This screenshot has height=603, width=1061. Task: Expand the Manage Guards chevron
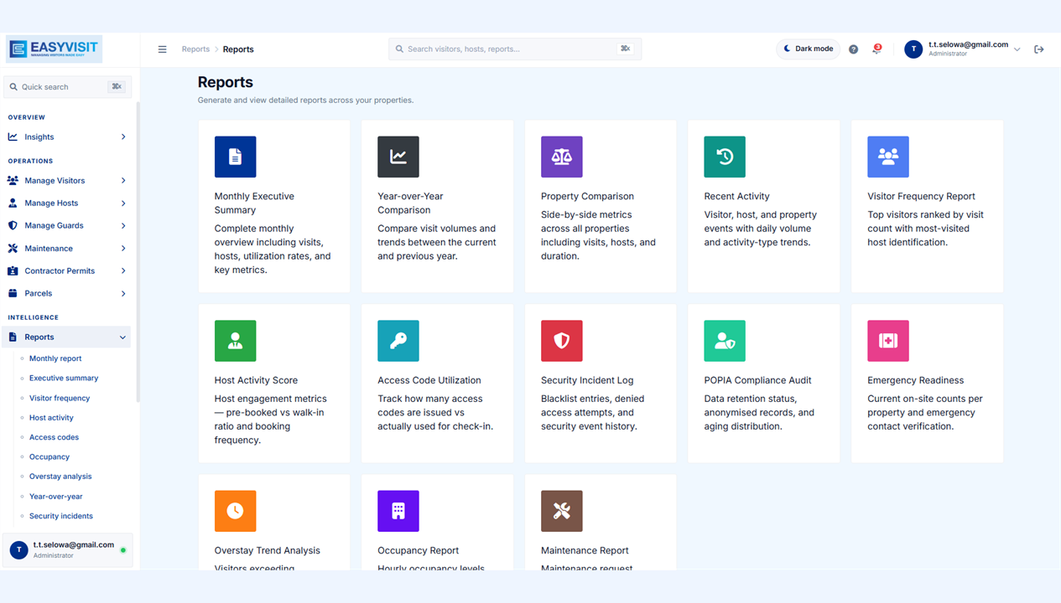[123, 225]
